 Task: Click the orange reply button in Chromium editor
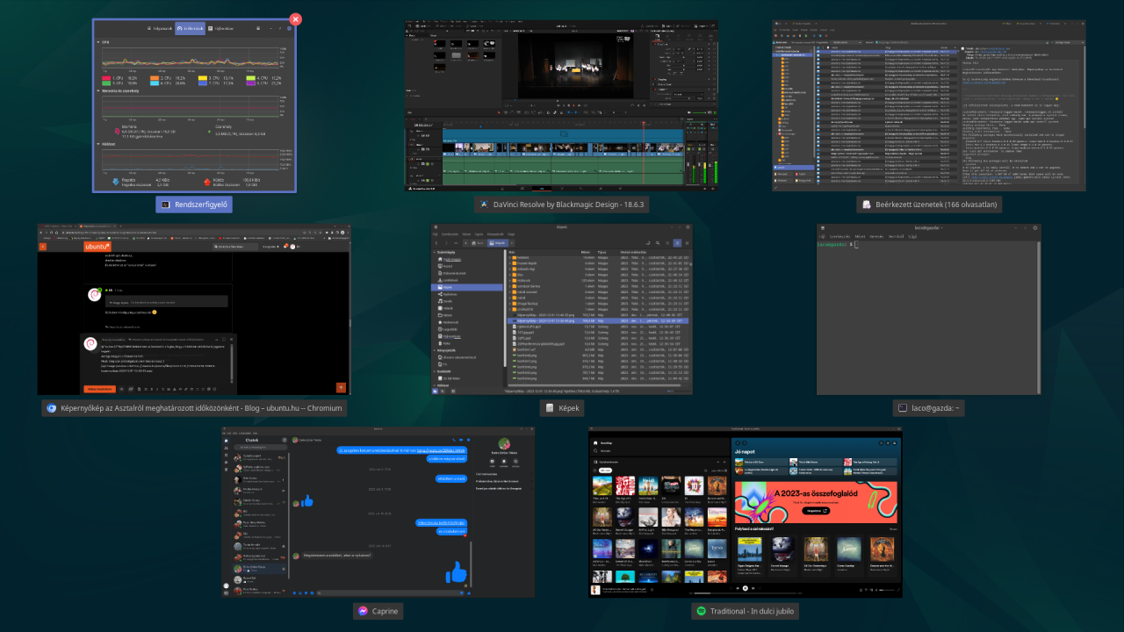[x=101, y=388]
